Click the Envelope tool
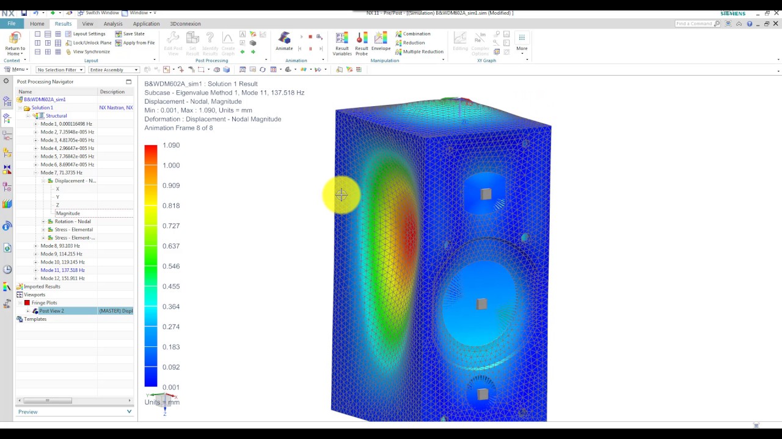The width and height of the screenshot is (782, 439). click(x=381, y=41)
